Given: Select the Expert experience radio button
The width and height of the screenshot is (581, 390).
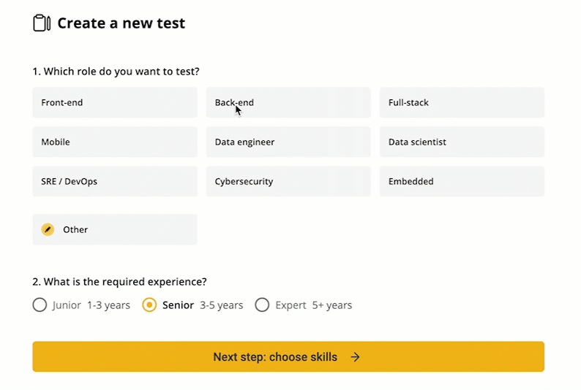Looking at the screenshot, I should pyautogui.click(x=262, y=305).
